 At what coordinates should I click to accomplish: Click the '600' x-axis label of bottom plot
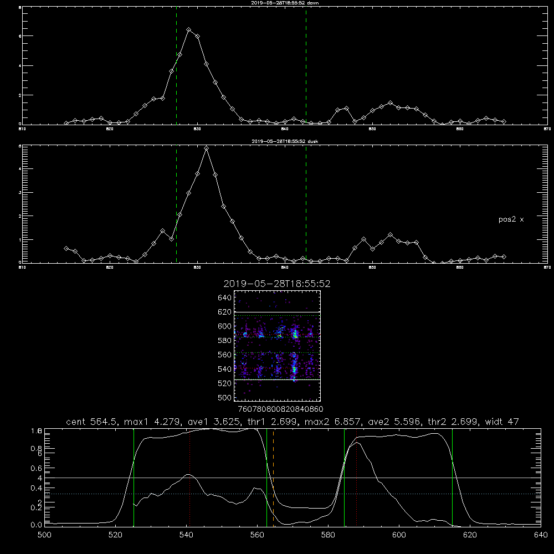point(399,535)
